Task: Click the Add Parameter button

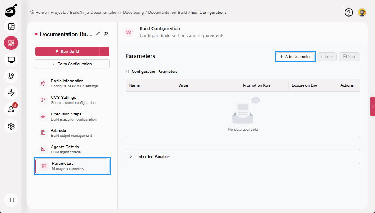Action: coord(295,57)
